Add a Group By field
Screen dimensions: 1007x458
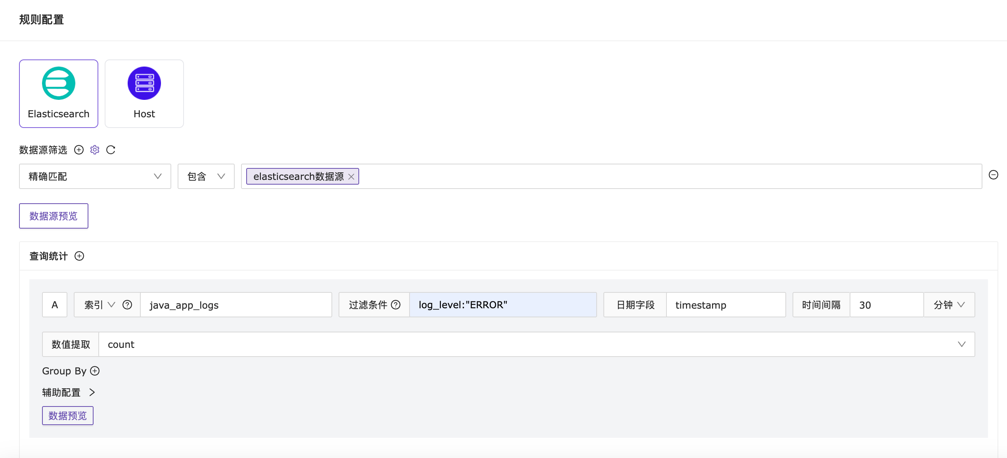pos(95,371)
